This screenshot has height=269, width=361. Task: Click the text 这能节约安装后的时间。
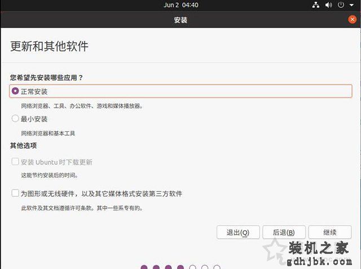[50, 175]
